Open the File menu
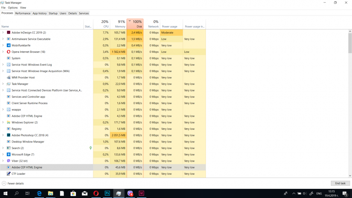 pyautogui.click(x=4, y=8)
